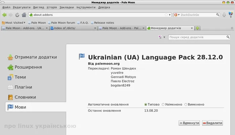Click the window menu icon in title bar
Image resolution: width=235 pixels, height=135 pixels.
(x=2, y=2)
